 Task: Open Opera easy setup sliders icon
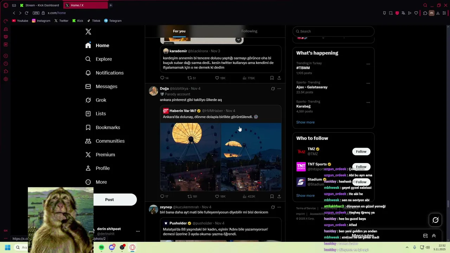(x=444, y=13)
